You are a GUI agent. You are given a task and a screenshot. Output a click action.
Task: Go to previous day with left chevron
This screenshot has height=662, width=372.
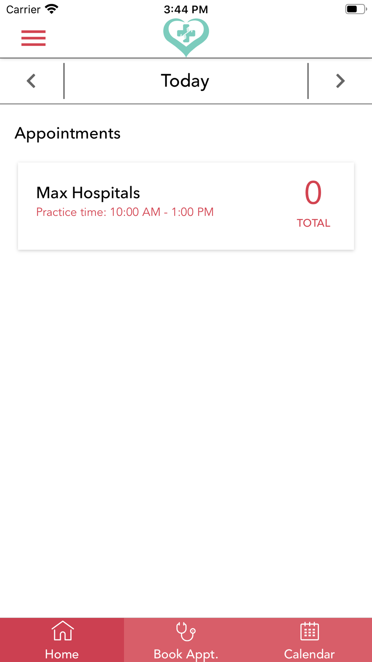(31, 81)
